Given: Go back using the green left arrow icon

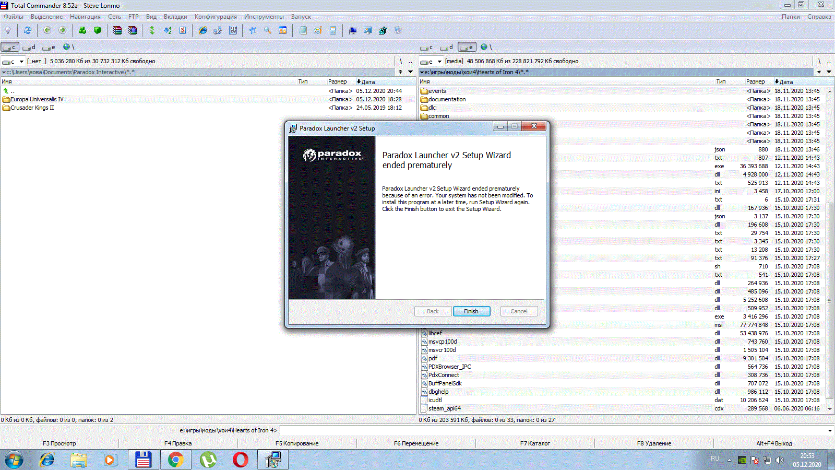Looking at the screenshot, I should point(47,30).
